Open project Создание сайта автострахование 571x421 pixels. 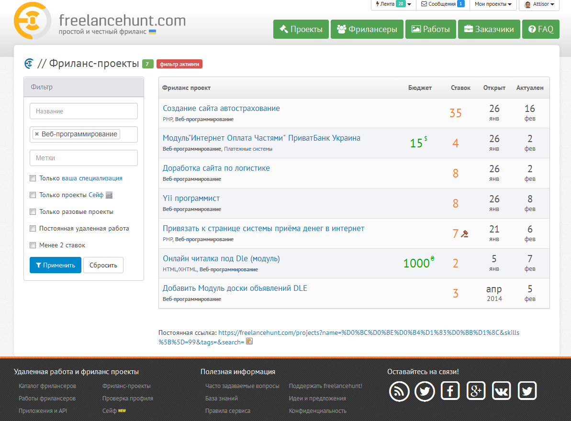tap(221, 109)
